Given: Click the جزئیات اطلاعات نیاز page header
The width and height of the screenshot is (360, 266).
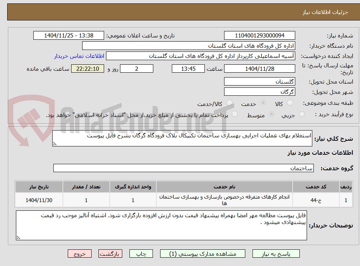Looking at the screenshot, I should click(x=325, y=12).
